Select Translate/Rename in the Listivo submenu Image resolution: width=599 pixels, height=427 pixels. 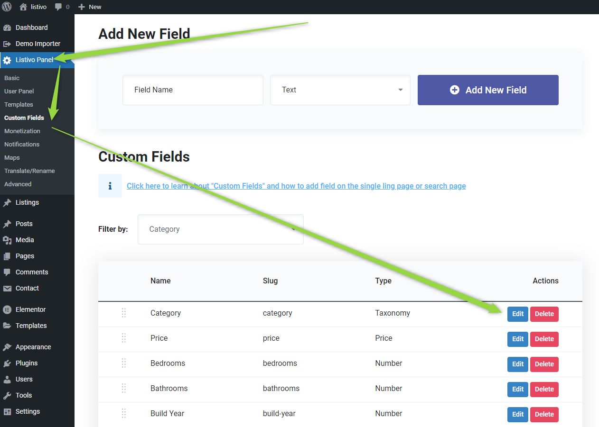(29, 171)
